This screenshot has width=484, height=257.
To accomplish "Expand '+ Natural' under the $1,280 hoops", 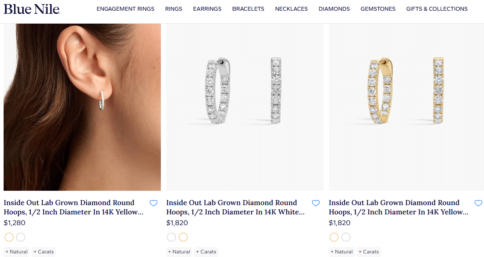I will click(17, 252).
